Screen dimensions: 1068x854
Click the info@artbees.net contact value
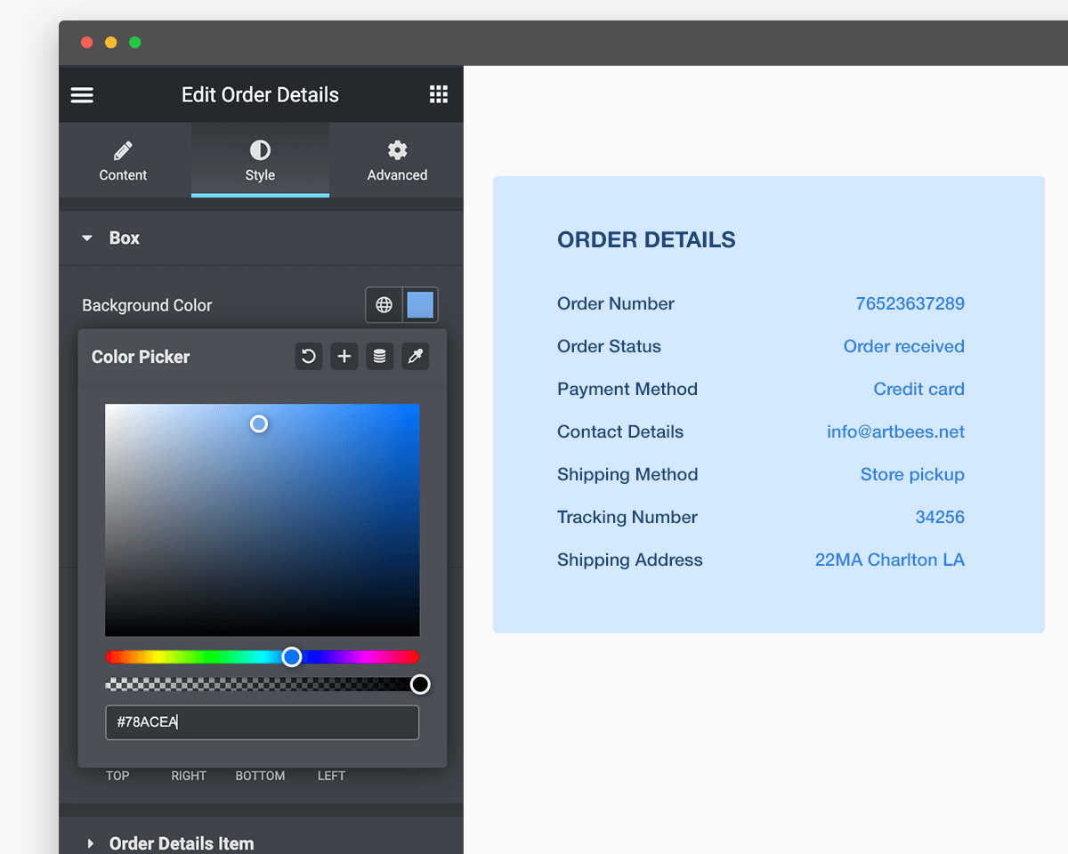[x=895, y=432]
